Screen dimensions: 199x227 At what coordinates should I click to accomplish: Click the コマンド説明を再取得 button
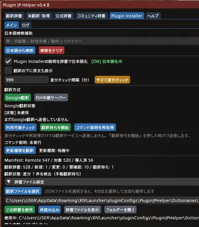coord(95,127)
